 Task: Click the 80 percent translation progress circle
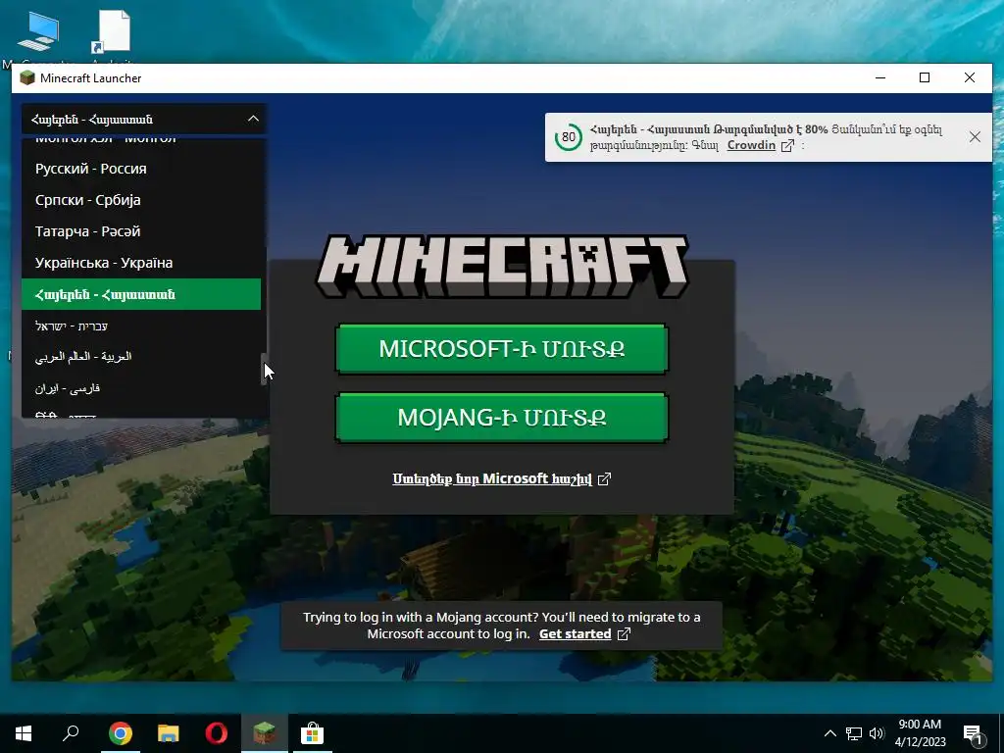[x=568, y=137]
